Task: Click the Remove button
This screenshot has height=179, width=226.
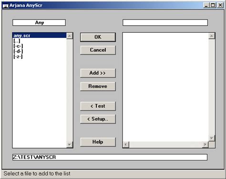Action: [x=98, y=86]
